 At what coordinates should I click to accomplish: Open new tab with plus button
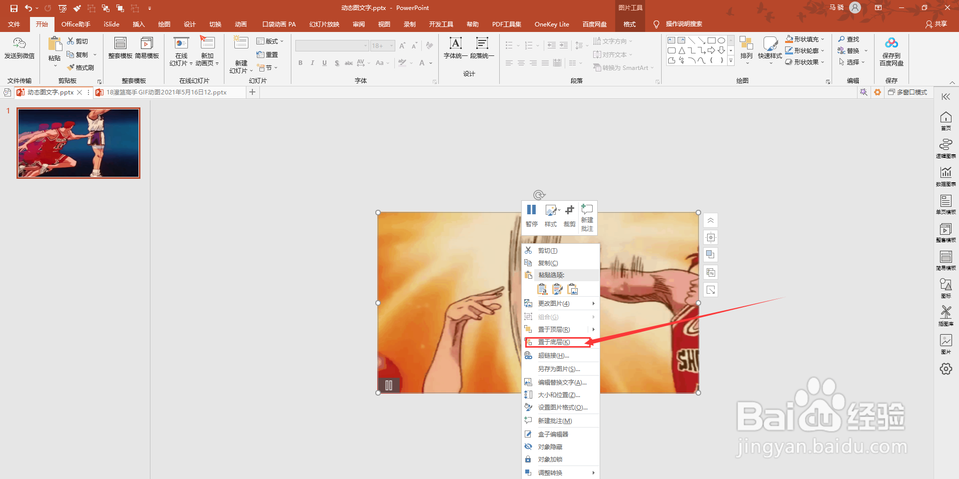(x=252, y=92)
